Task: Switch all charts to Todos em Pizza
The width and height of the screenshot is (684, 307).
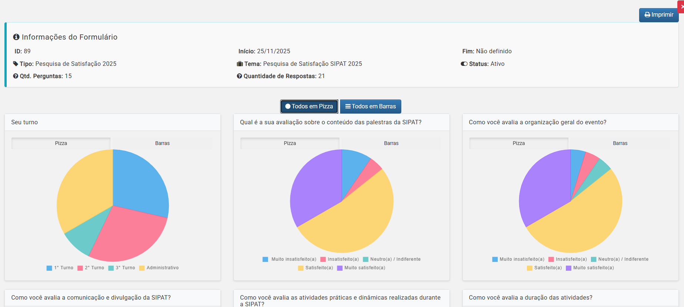Action: [x=309, y=107]
